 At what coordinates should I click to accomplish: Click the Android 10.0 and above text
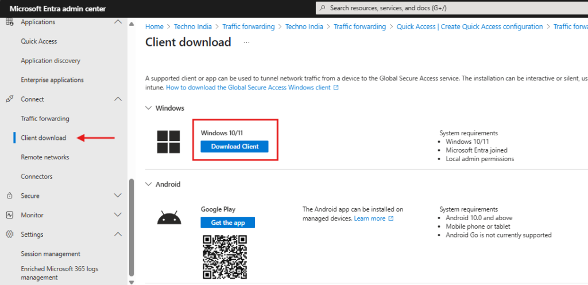pyautogui.click(x=479, y=217)
